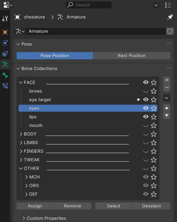
Task: Open the Object properties tab
Action: pos(5,32)
